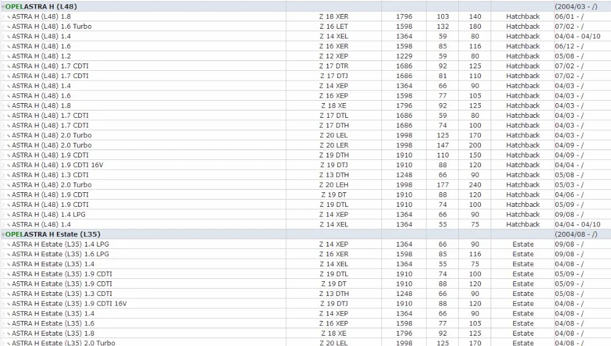This screenshot has width=611, height=346.
Task: Collapse the OPEL ASTRA H Estate (L35) group expander
Action: (x=3, y=234)
